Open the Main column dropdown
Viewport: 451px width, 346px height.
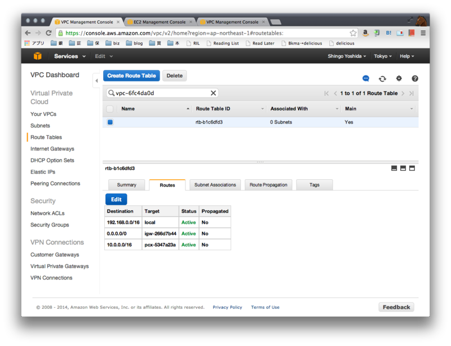412,109
